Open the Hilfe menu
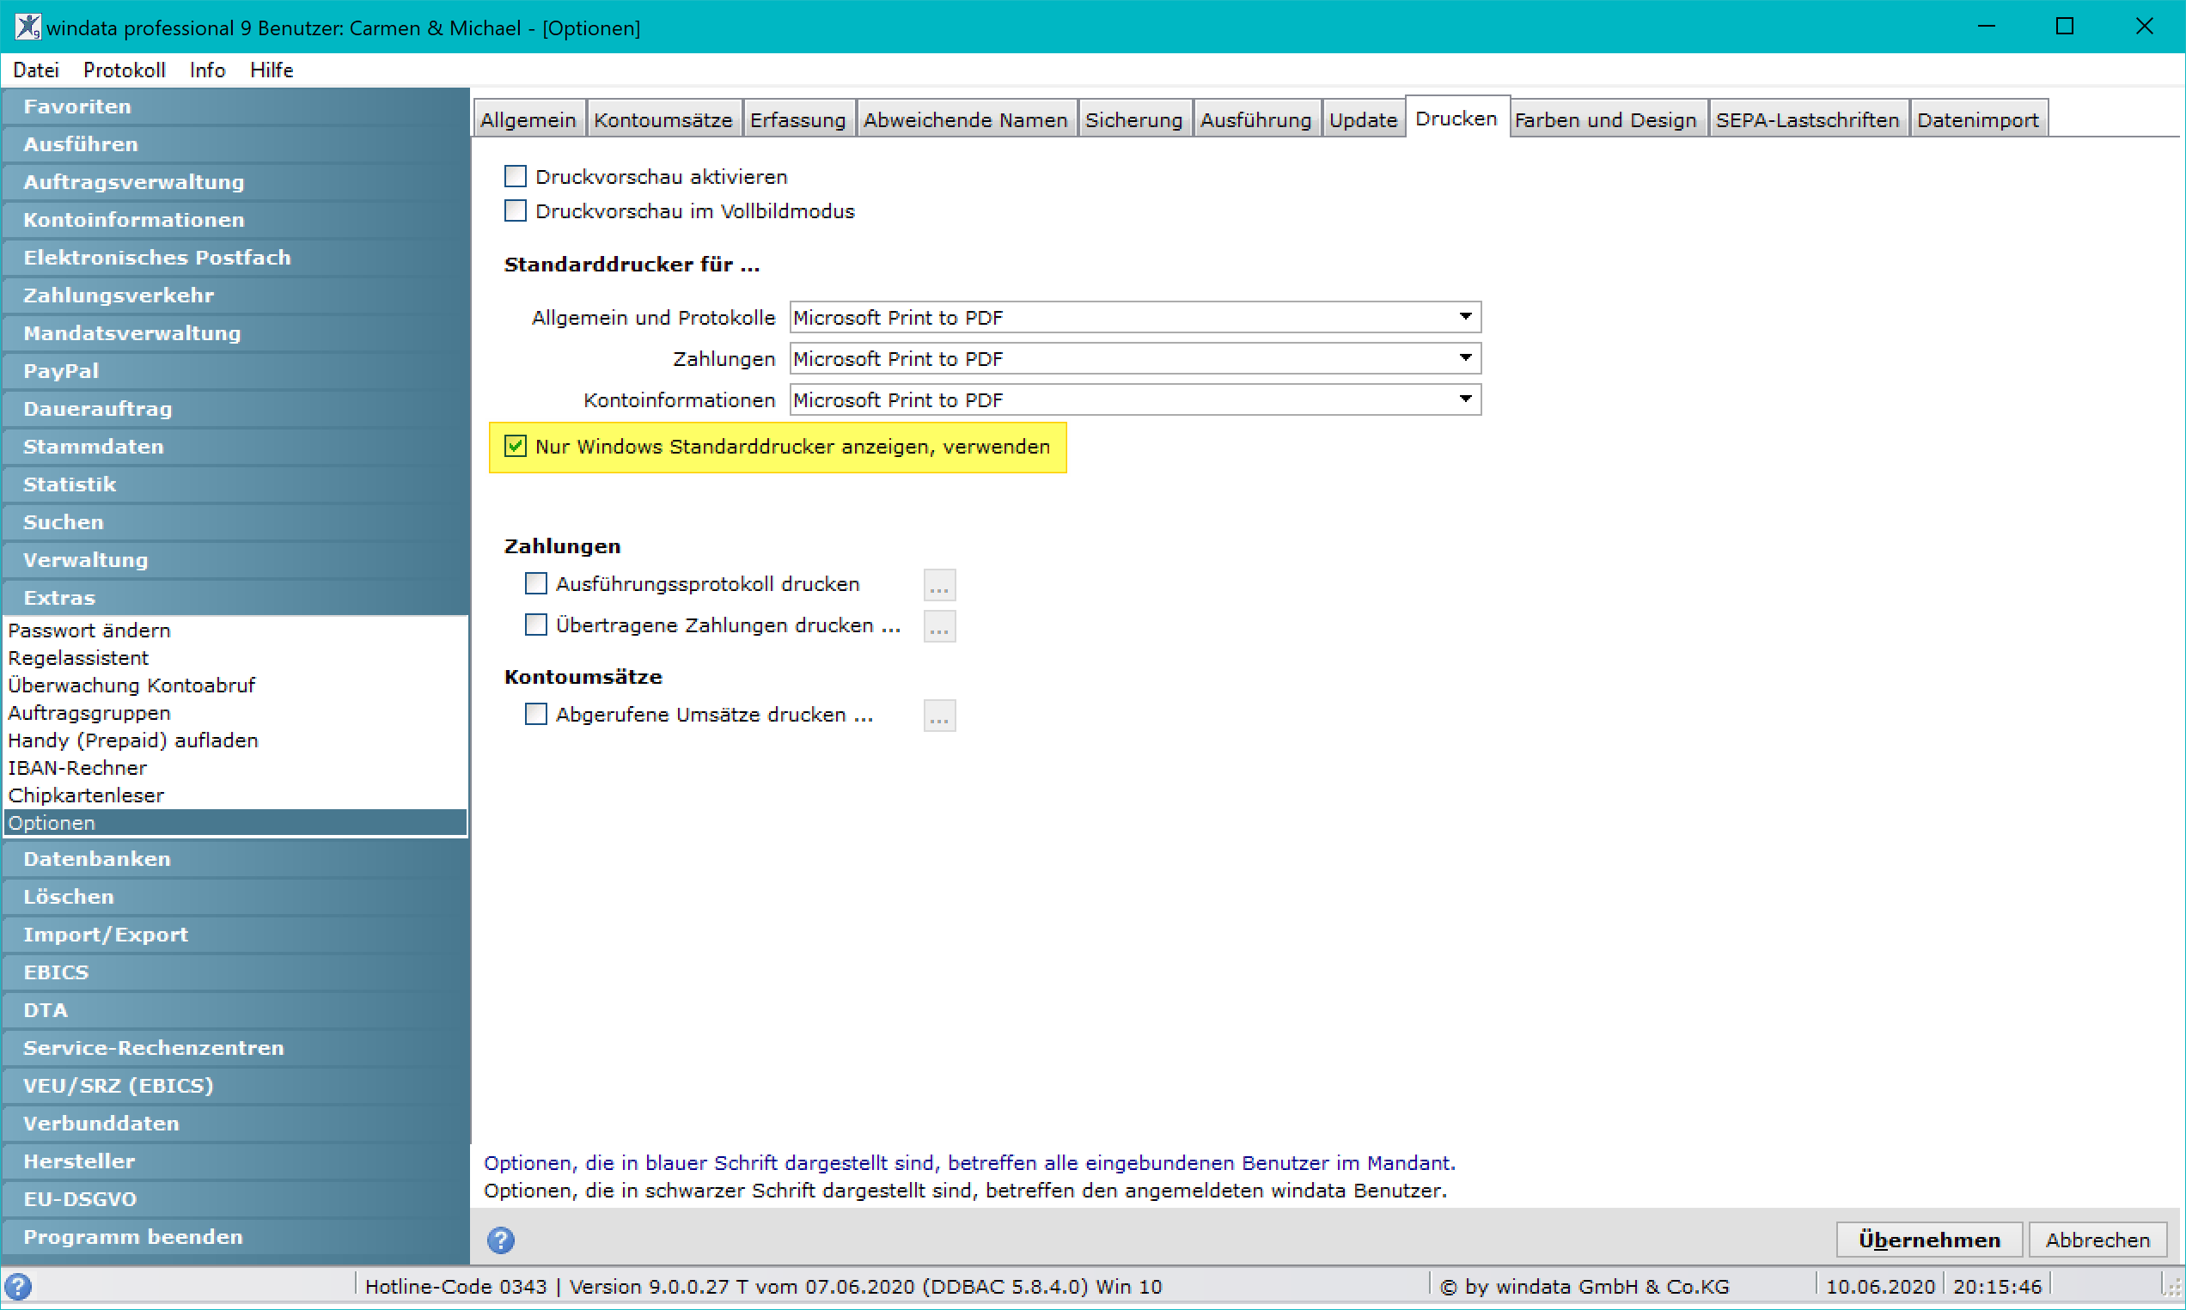 [272, 70]
